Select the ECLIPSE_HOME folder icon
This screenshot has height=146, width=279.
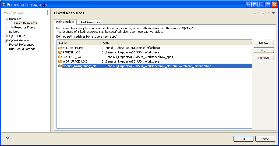point(60,48)
